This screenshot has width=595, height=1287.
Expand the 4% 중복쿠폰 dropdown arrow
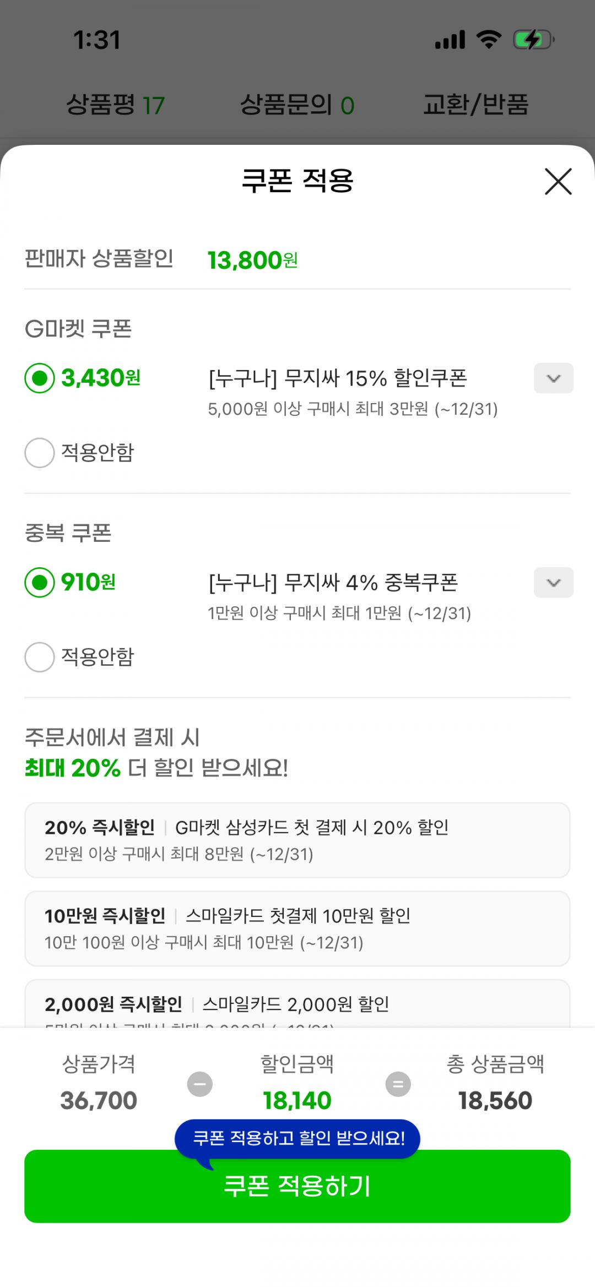(x=553, y=583)
